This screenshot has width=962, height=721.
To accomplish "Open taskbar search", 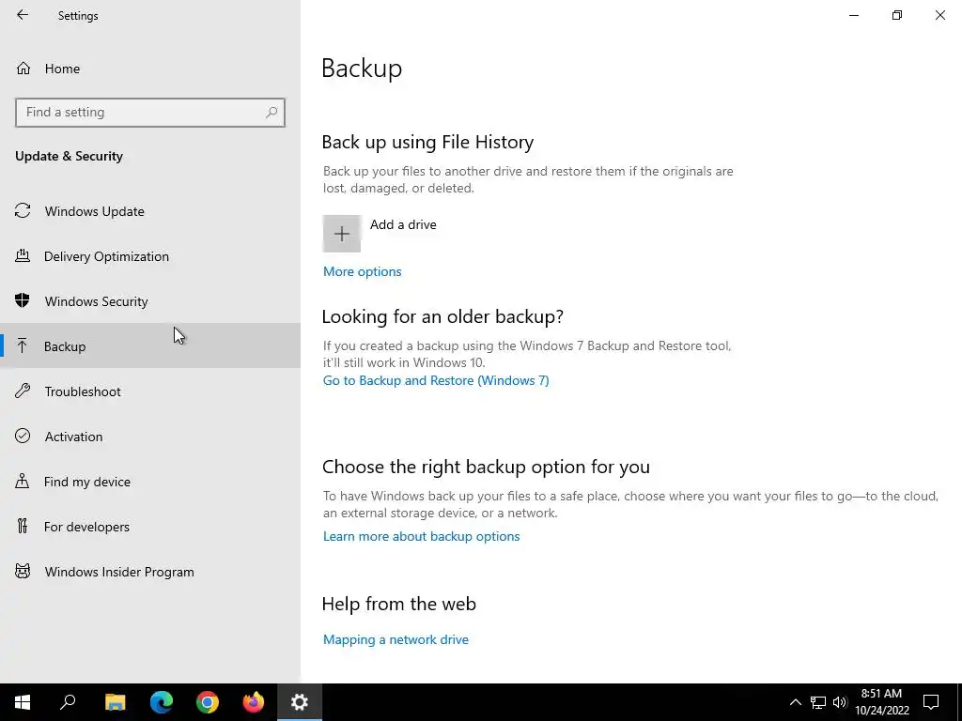I will point(68,702).
